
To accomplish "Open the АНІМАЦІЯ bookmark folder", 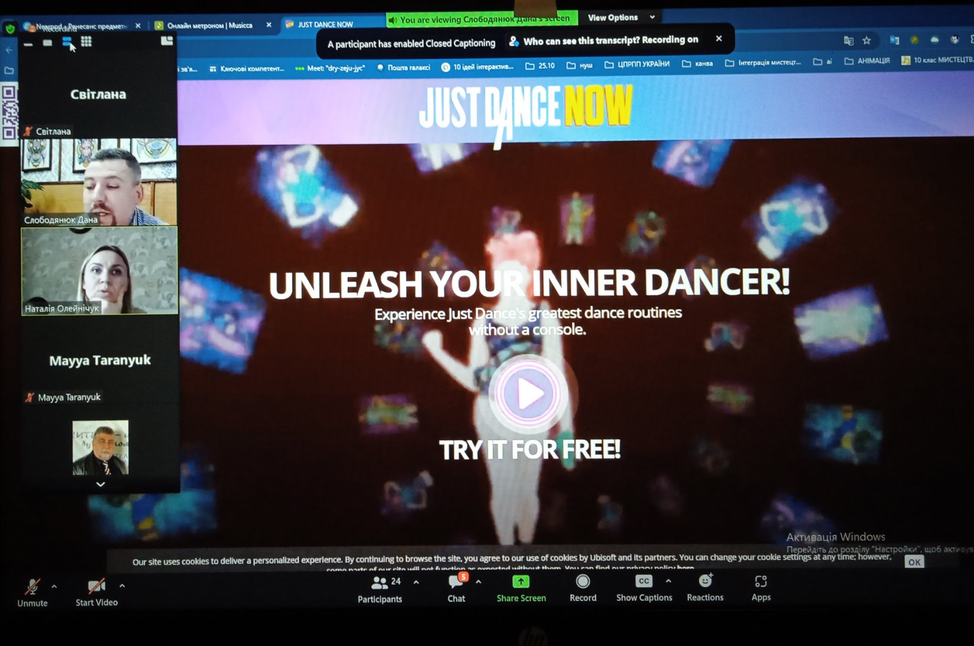I will click(867, 61).
